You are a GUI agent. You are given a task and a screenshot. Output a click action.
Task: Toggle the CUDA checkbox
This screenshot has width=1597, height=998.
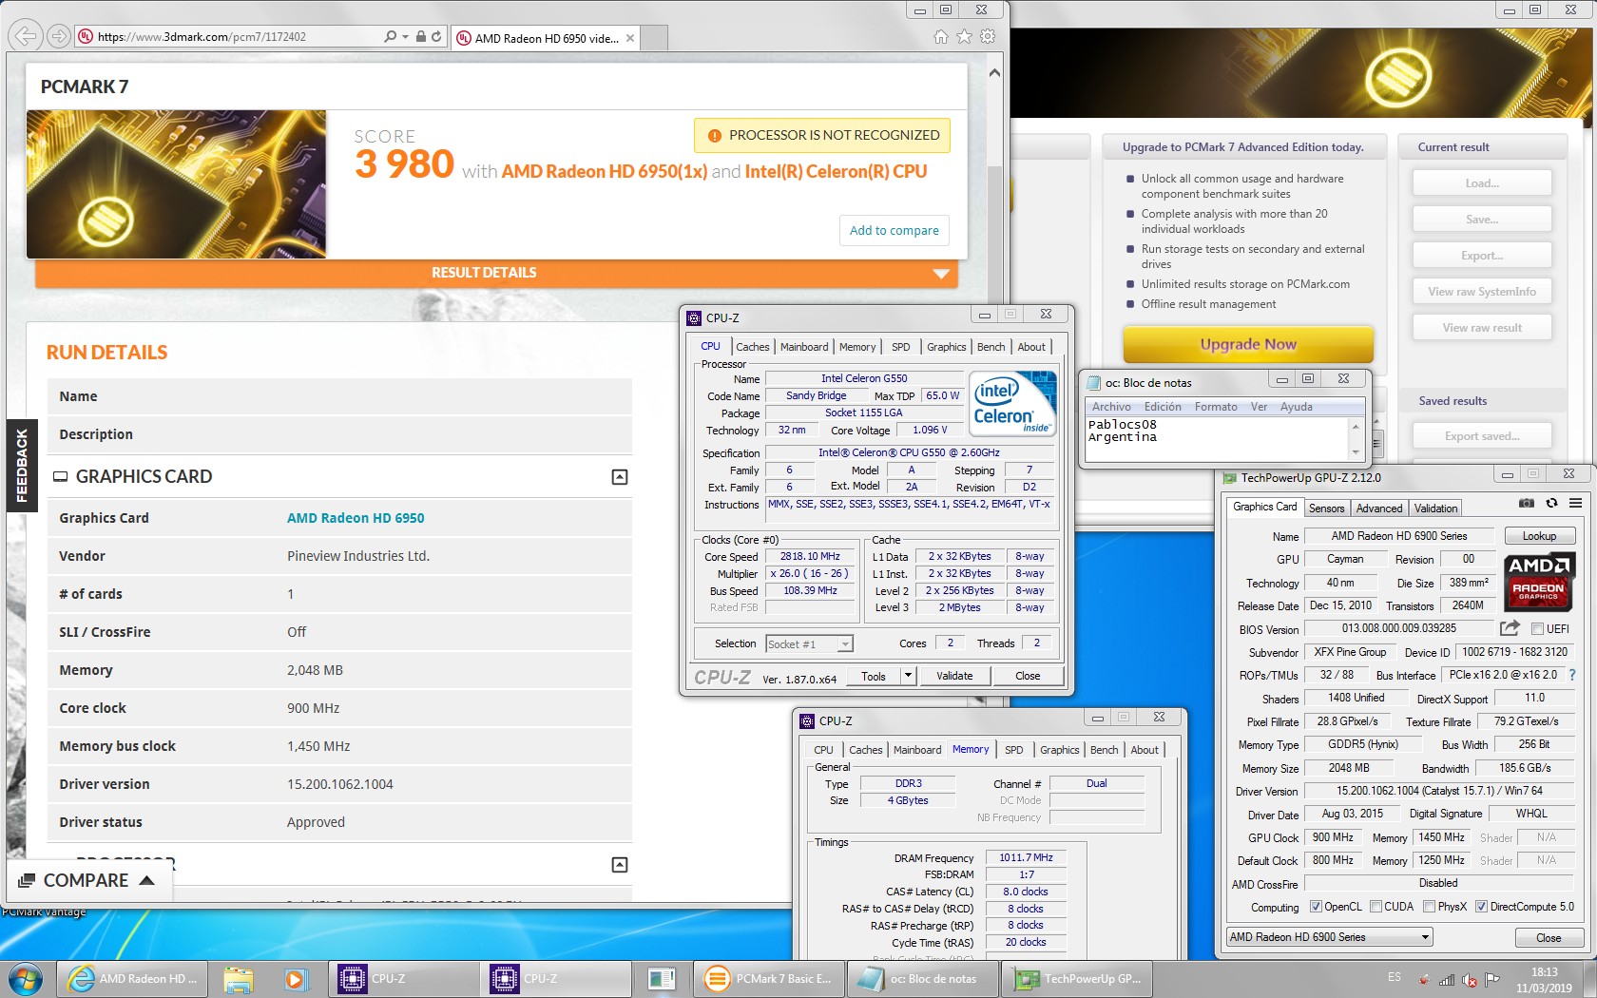[1376, 907]
